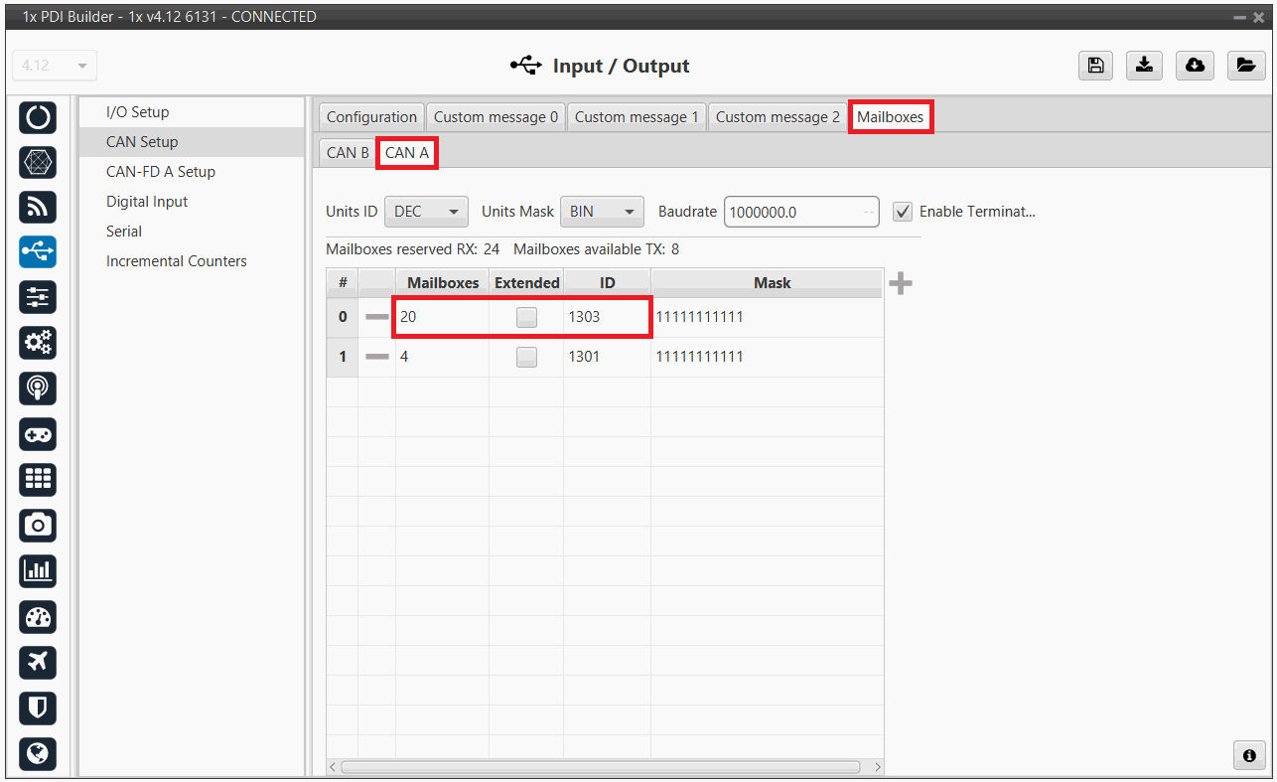
Task: Switch to the Custom message 1 tab
Action: [636, 117]
